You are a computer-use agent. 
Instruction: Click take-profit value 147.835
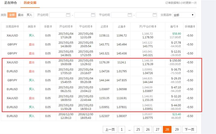coord(122,80)
